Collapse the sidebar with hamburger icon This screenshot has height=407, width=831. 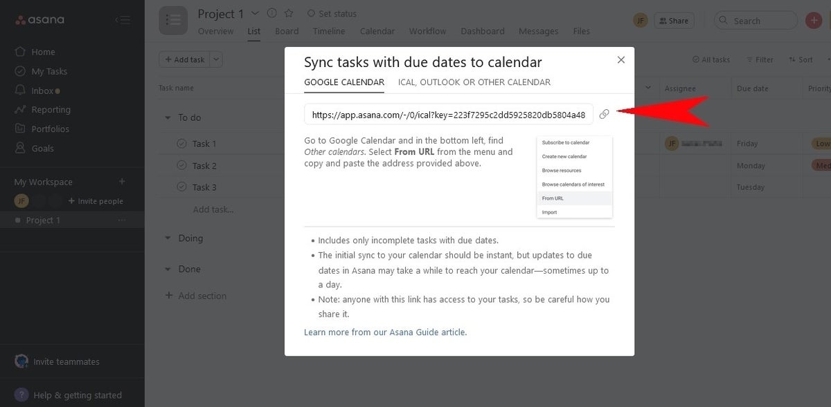(123, 20)
